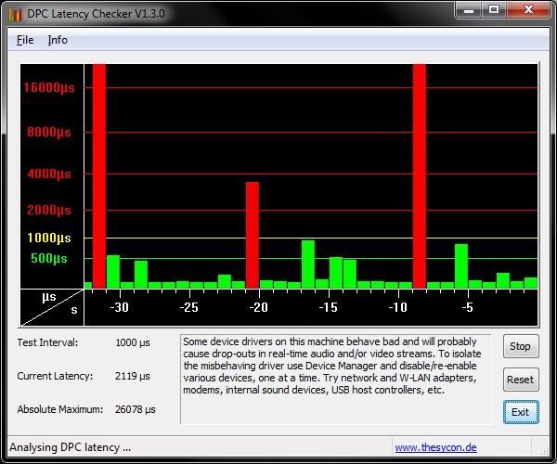Click the Analysing DPC latency status text

point(70,447)
